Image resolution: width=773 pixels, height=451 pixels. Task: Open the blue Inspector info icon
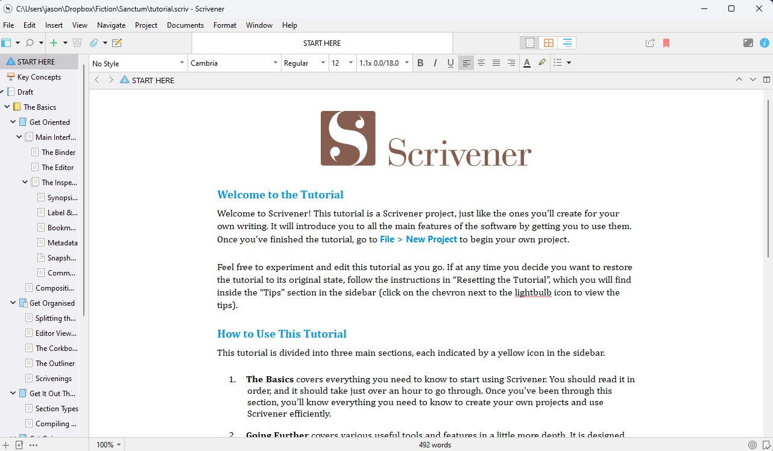[765, 43]
